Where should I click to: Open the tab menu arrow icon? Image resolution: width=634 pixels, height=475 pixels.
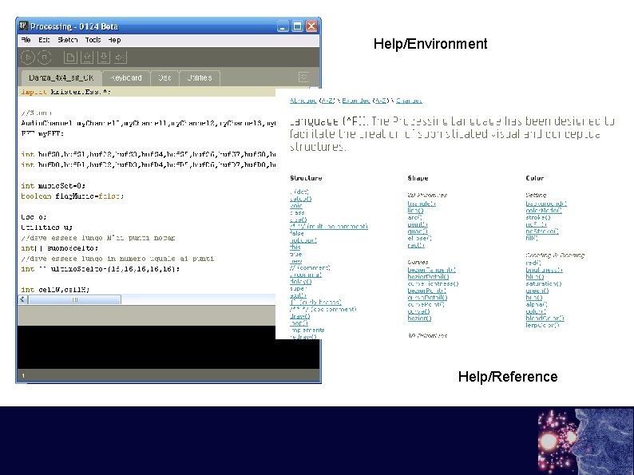303,77
